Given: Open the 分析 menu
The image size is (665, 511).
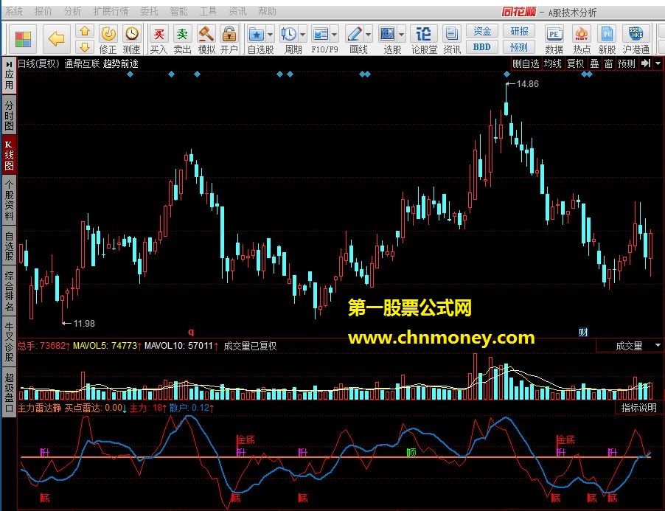Looking at the screenshot, I should pyautogui.click(x=72, y=12).
